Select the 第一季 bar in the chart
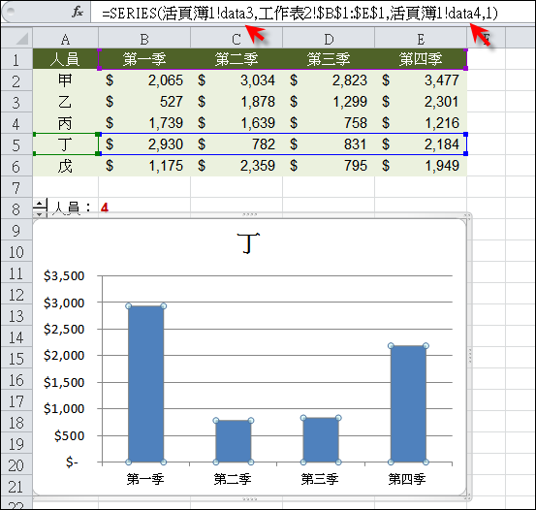This screenshot has width=536, height=510. point(146,384)
